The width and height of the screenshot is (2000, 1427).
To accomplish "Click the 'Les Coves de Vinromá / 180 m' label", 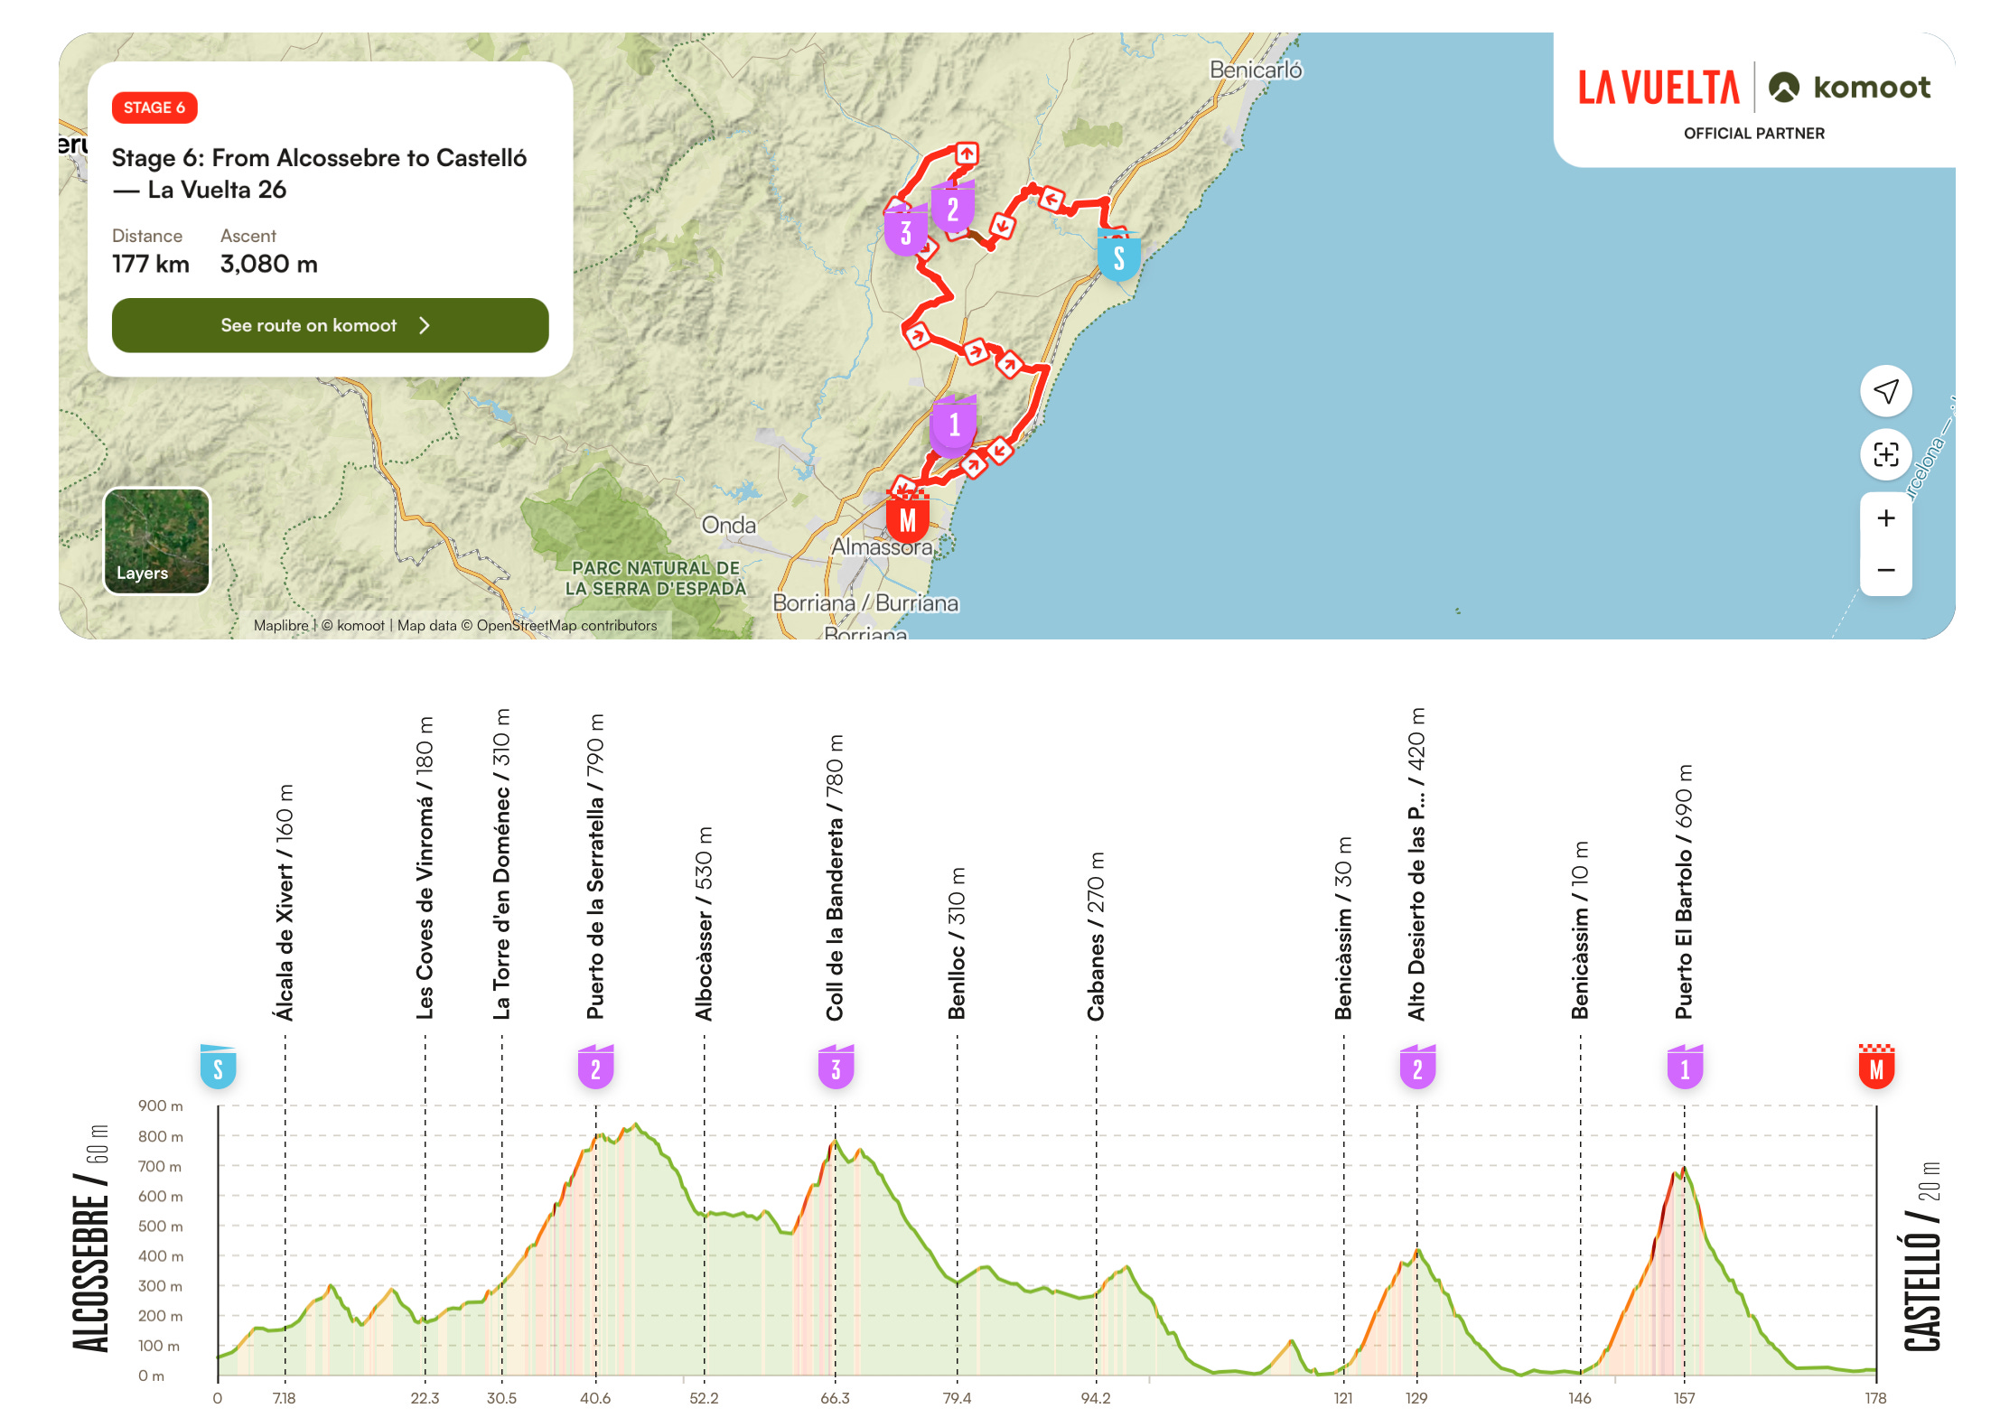I will [x=425, y=869].
